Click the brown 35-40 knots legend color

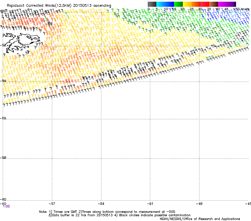tap(214, 4)
